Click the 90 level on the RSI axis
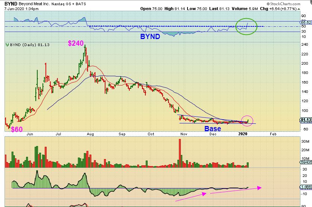This screenshot has height=207, width=312. (x=304, y=16)
